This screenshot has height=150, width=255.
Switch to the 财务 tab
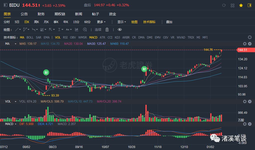(41, 14)
